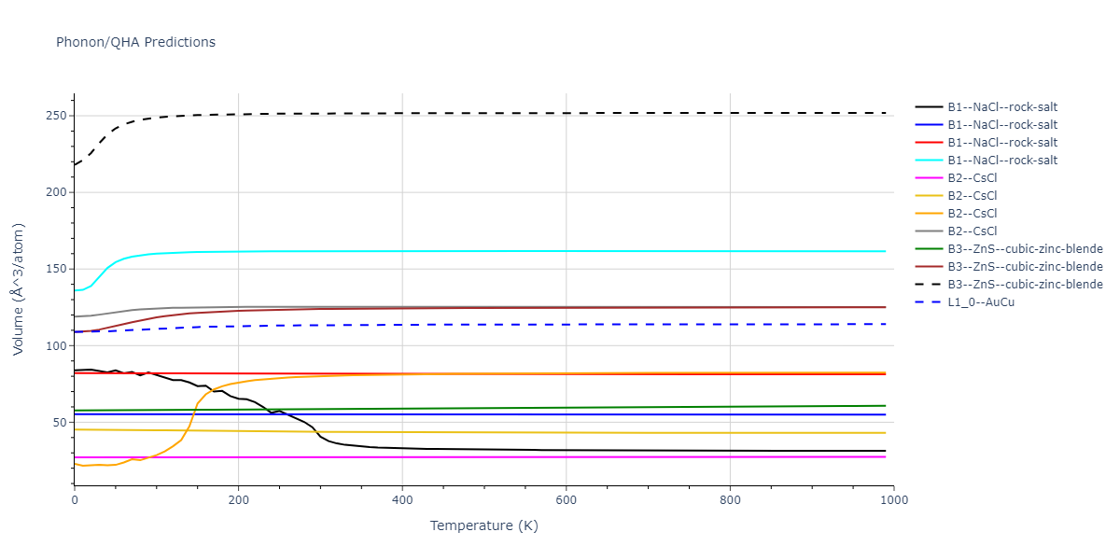1120x560 pixels.
Task: Toggle the red B1--NaCl--rock-salt legend entry
Action: tap(1001, 143)
